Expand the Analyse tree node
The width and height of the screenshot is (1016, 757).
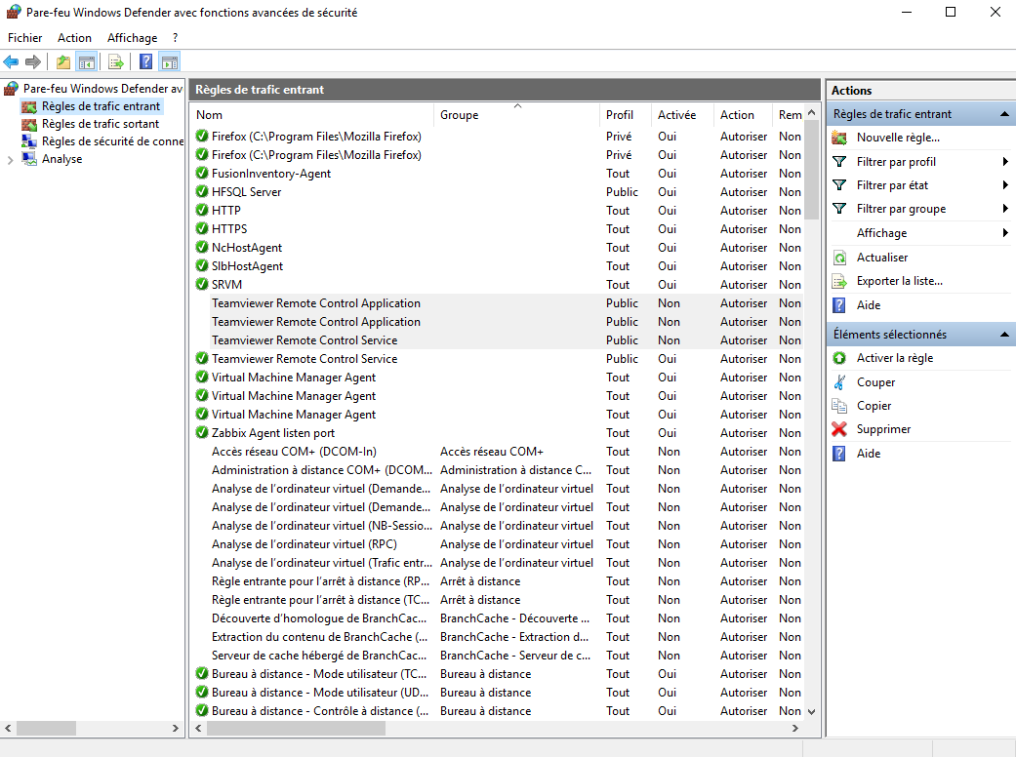[10, 160]
